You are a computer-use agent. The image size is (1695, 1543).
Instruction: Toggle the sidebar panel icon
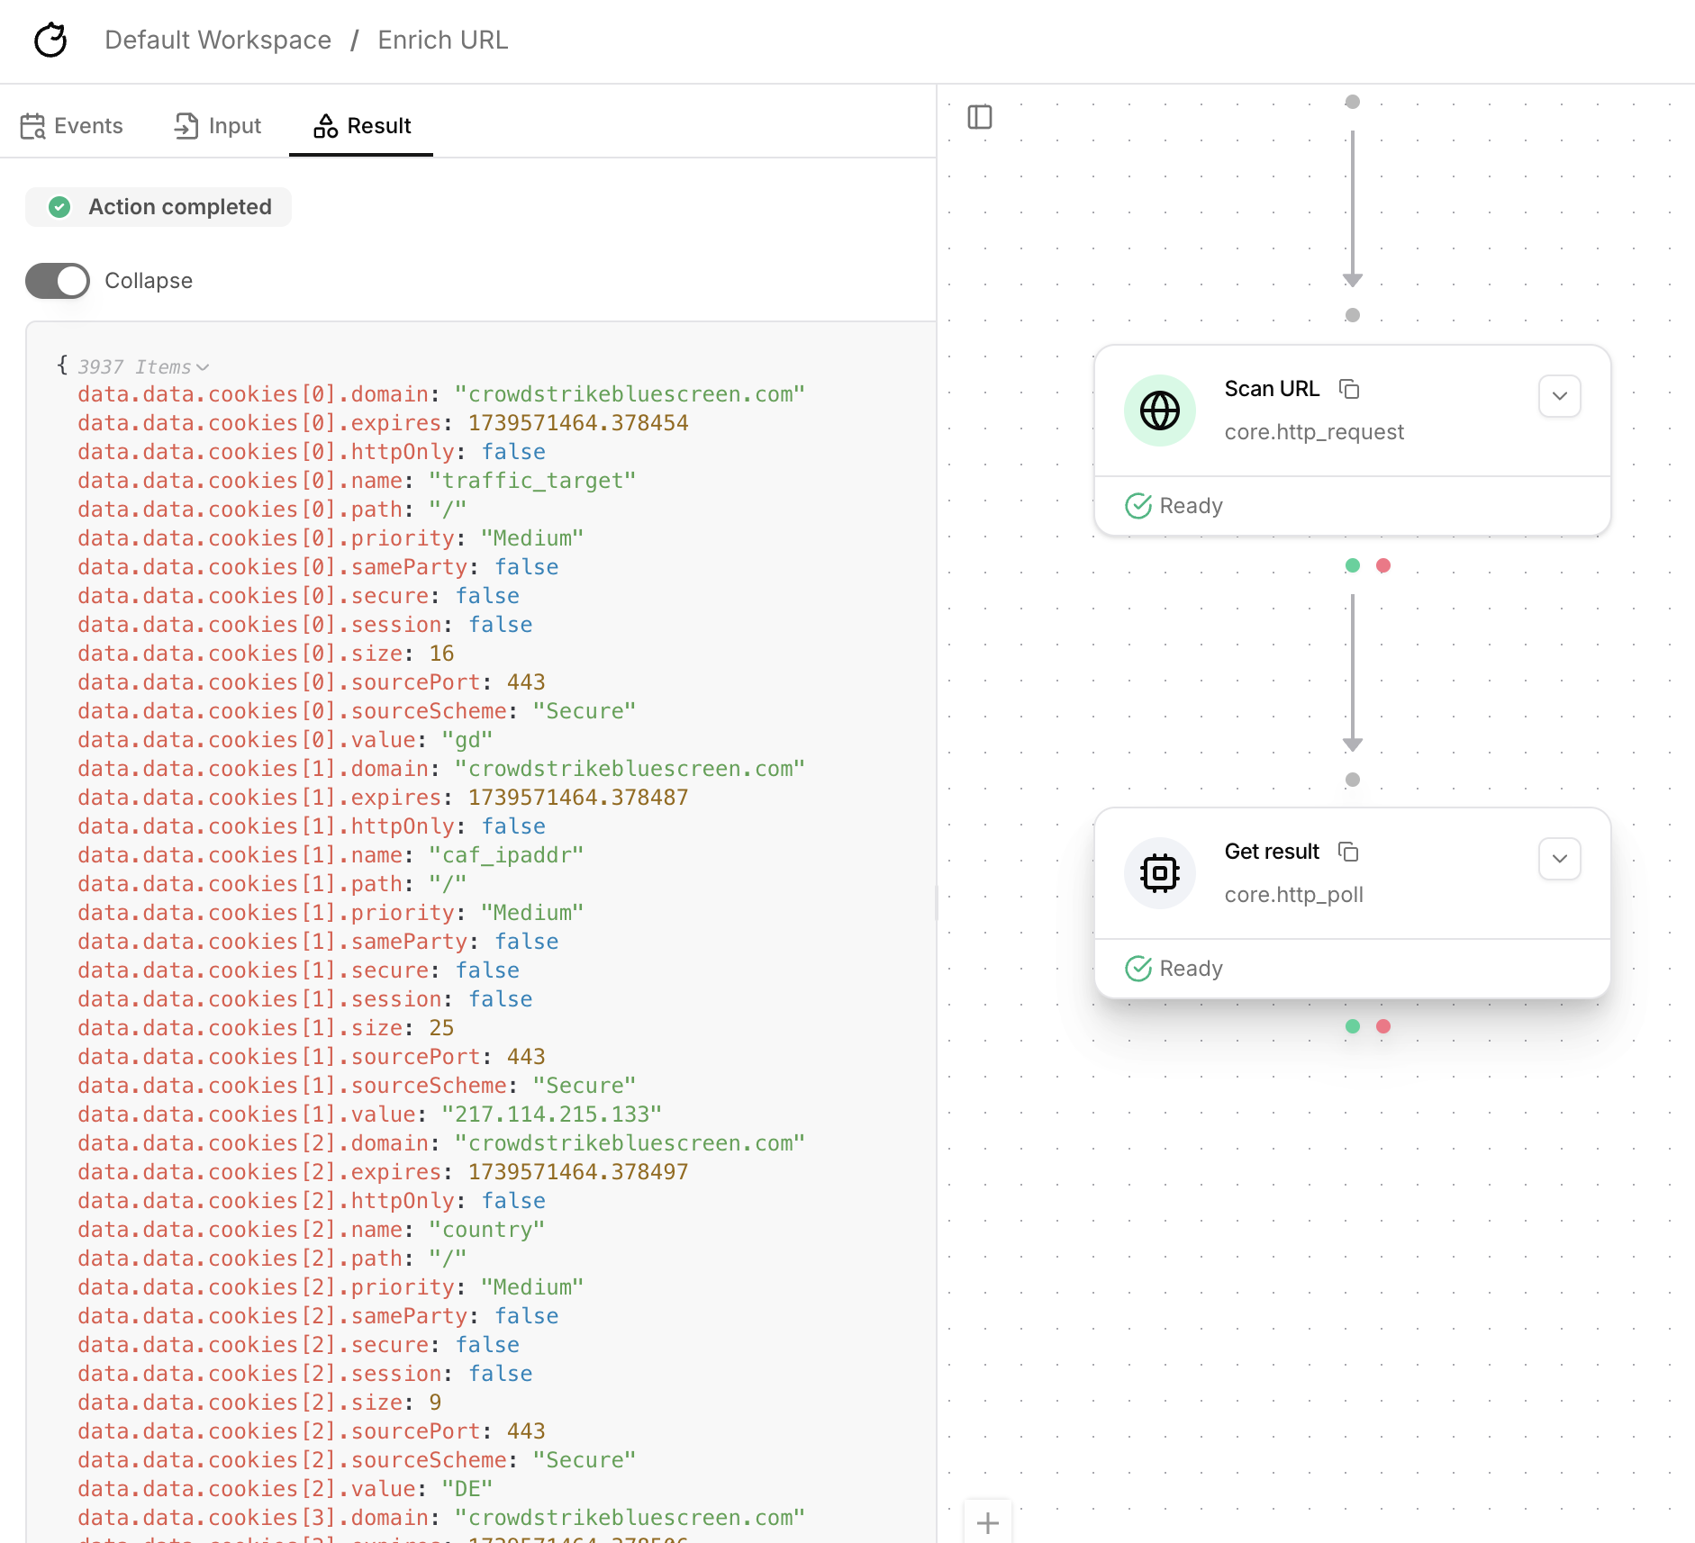point(980,117)
